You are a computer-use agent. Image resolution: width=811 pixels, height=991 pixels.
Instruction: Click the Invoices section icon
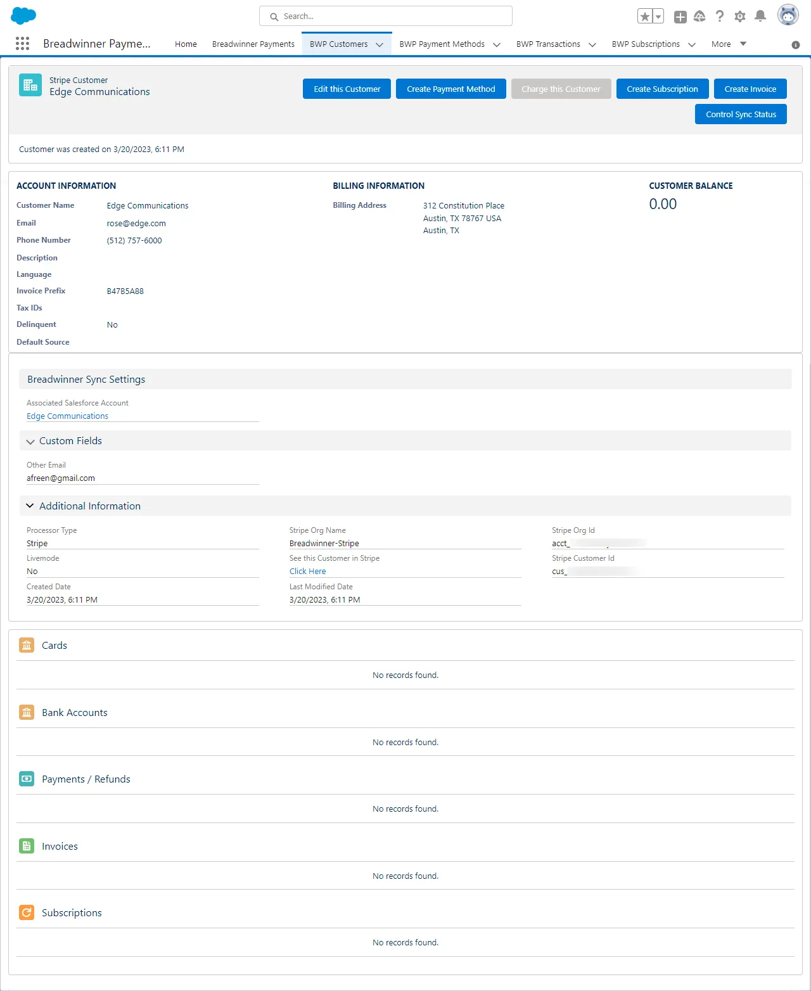point(27,846)
